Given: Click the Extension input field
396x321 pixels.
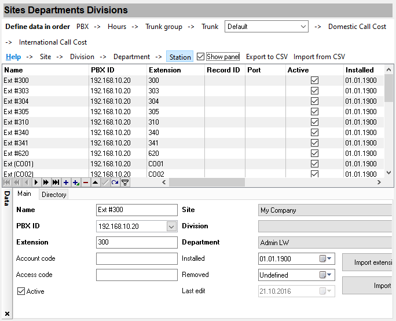Looking at the screenshot, I should [137, 242].
